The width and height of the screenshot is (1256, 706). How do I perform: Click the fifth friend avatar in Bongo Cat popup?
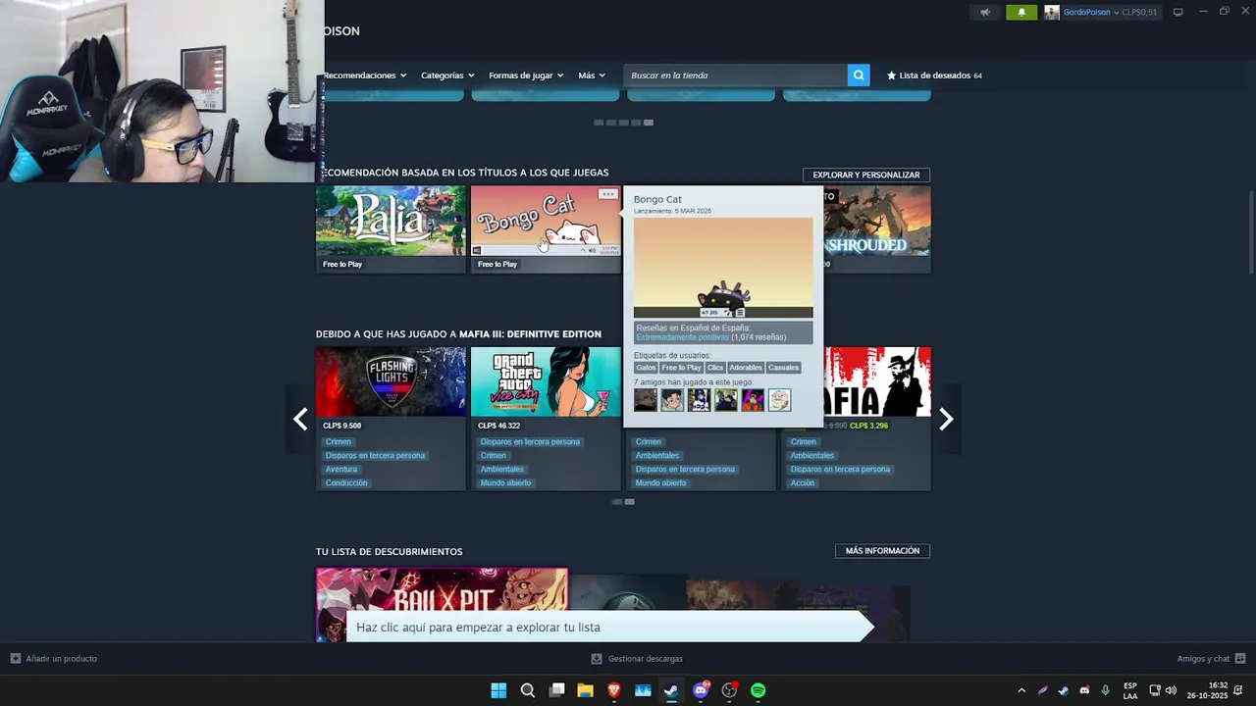pos(753,400)
